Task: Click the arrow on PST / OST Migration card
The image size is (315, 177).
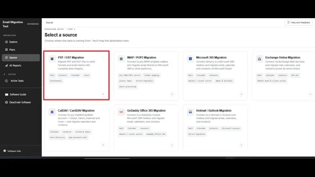Action: (103, 94)
